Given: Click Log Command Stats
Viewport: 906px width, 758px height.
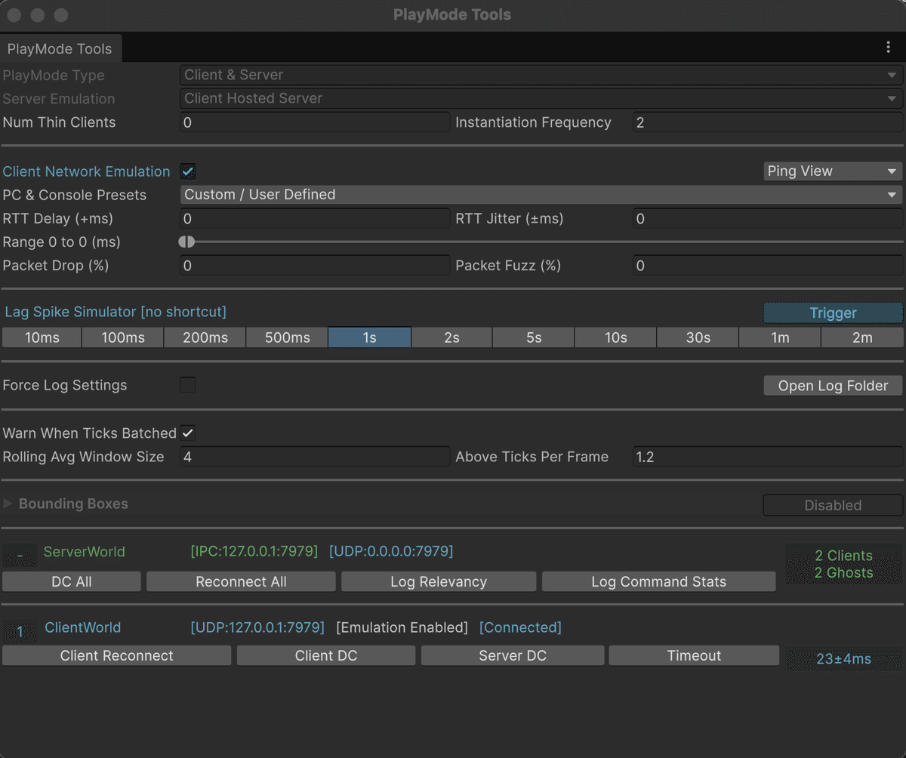Looking at the screenshot, I should pos(658,581).
